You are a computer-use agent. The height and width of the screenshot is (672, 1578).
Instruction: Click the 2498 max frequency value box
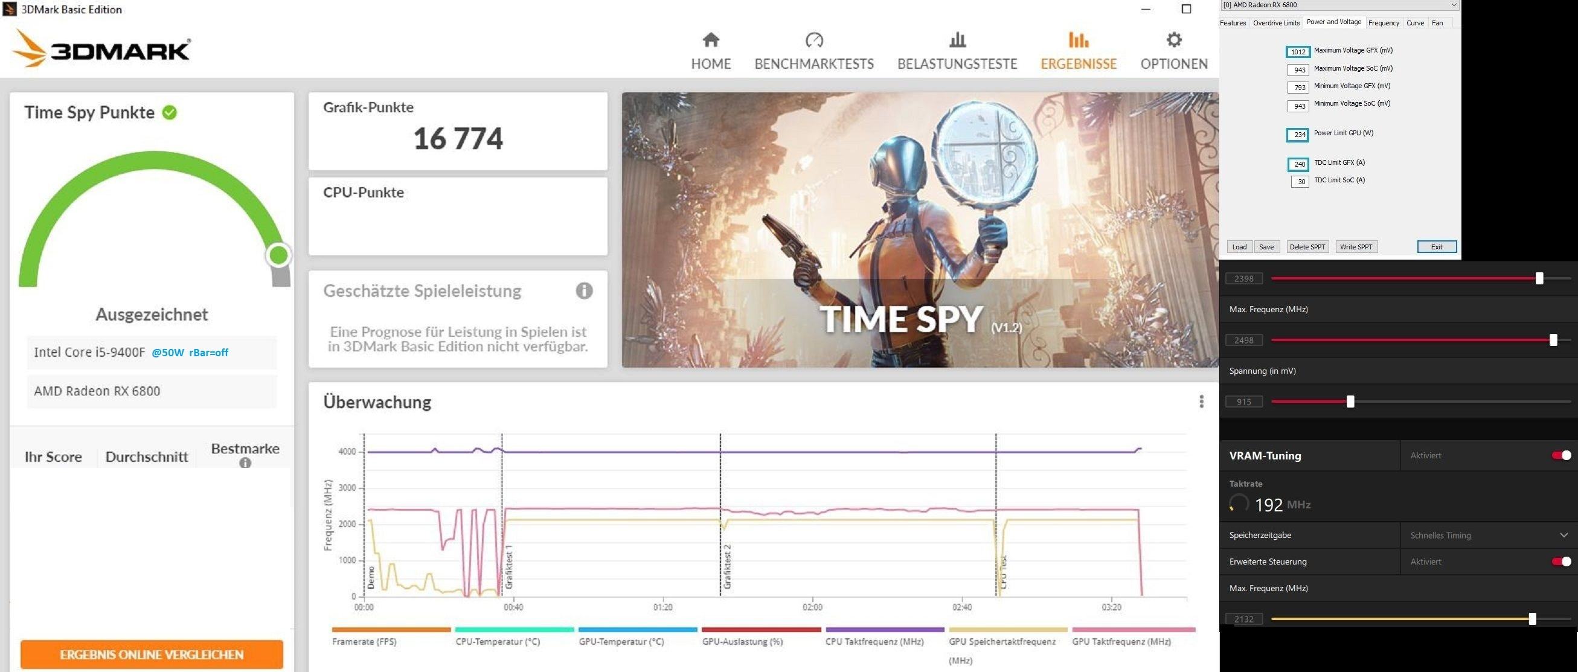pos(1243,340)
